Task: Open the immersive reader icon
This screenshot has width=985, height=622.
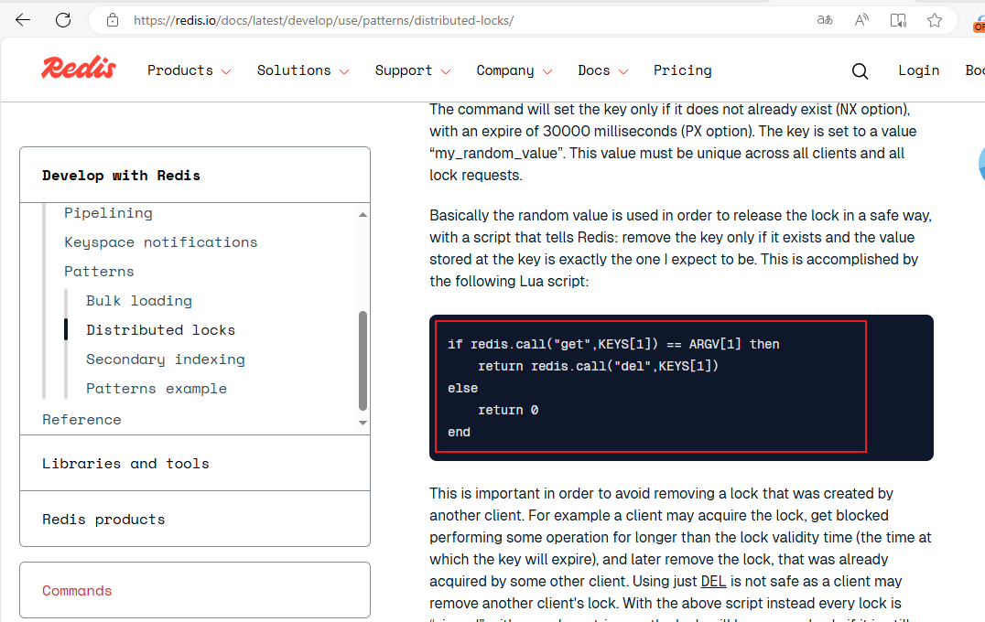Action: 898,20
